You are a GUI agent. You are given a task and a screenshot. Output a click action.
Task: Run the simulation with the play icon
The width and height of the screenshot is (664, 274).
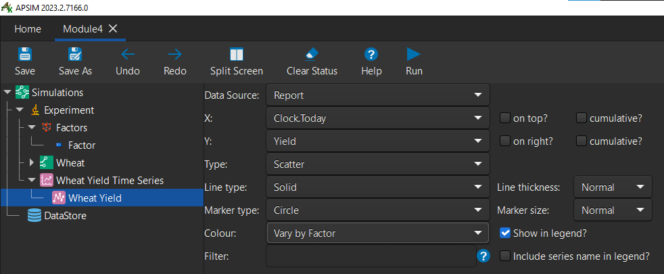414,54
